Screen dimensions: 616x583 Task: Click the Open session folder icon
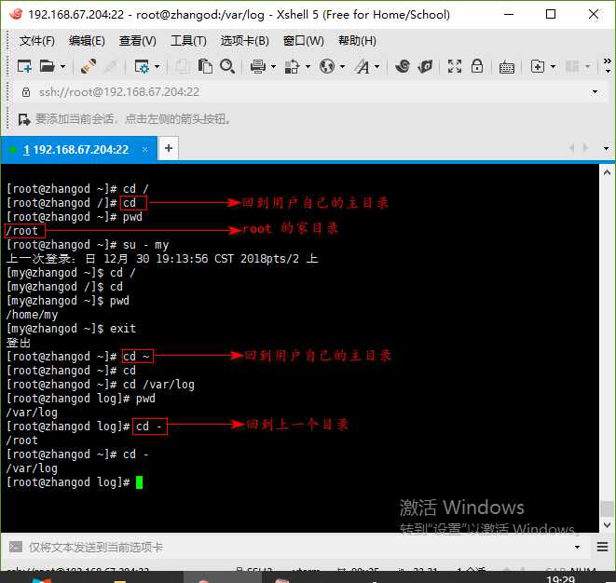(48, 67)
